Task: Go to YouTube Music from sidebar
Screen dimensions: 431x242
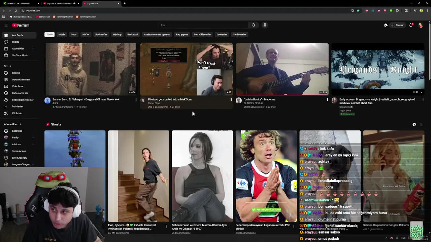Action: [19, 55]
